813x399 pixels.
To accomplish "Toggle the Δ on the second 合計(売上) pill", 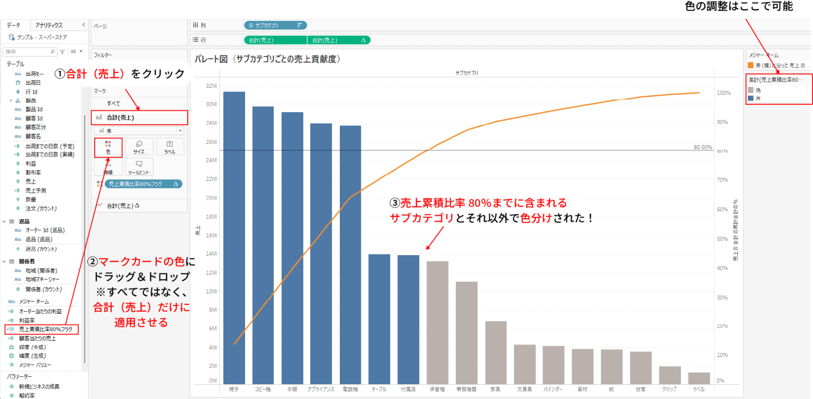I will [x=364, y=39].
